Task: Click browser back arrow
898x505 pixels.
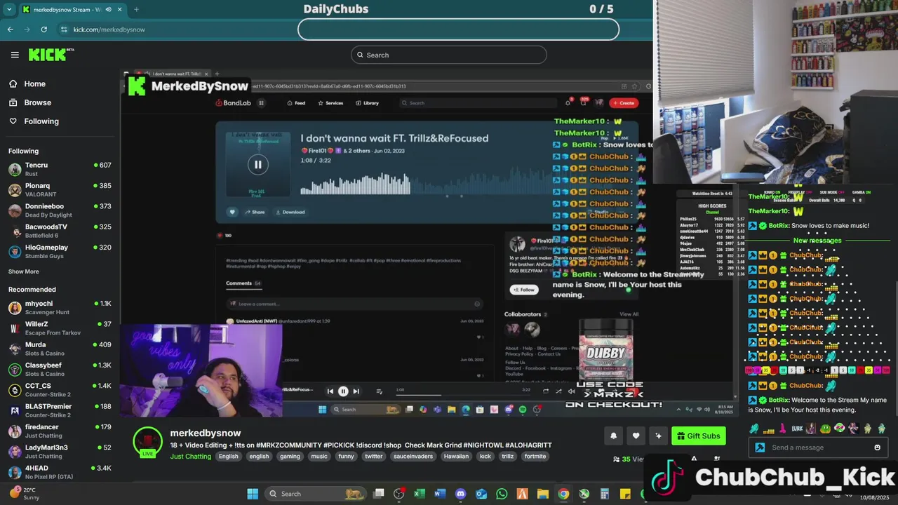Action: point(10,29)
